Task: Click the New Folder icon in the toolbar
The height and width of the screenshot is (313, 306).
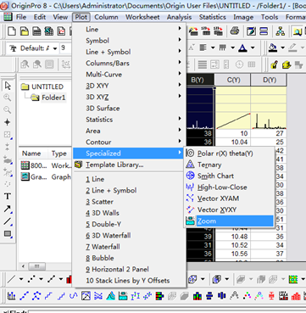Action: (25, 31)
